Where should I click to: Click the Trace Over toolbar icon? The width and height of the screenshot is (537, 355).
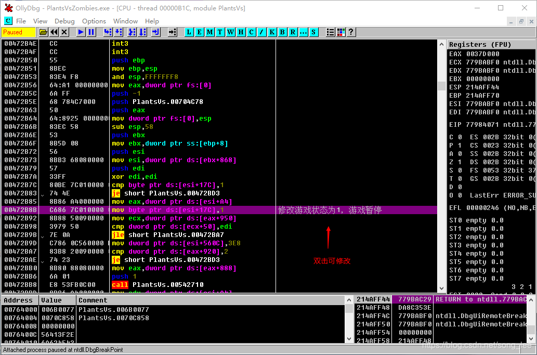pyautogui.click(x=142, y=32)
